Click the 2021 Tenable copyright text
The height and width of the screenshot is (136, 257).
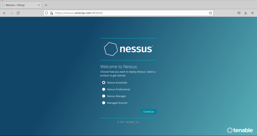tap(128, 122)
